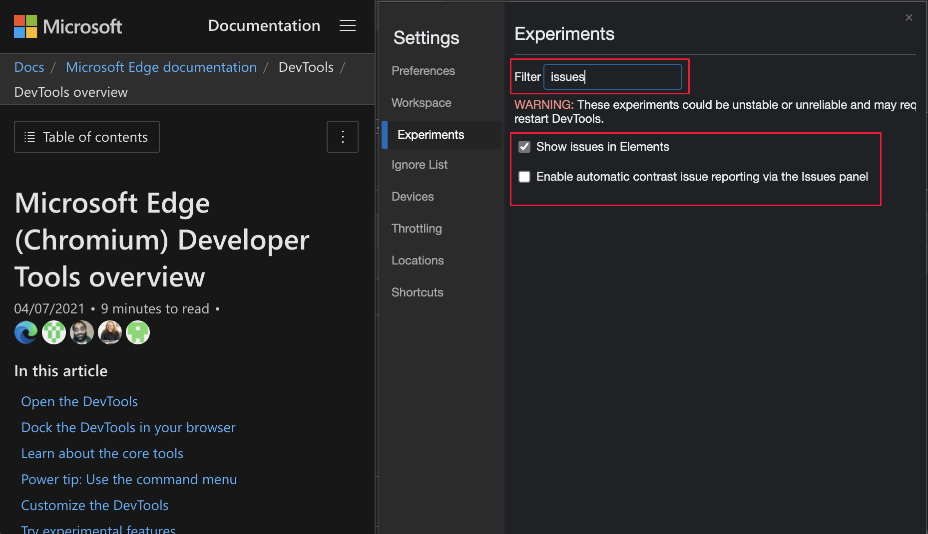Click the bearded man contributor avatar
The image size is (928, 534).
[82, 332]
